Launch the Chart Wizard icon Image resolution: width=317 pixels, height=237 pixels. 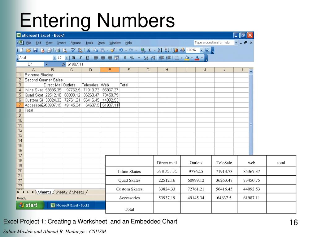point(176,50)
